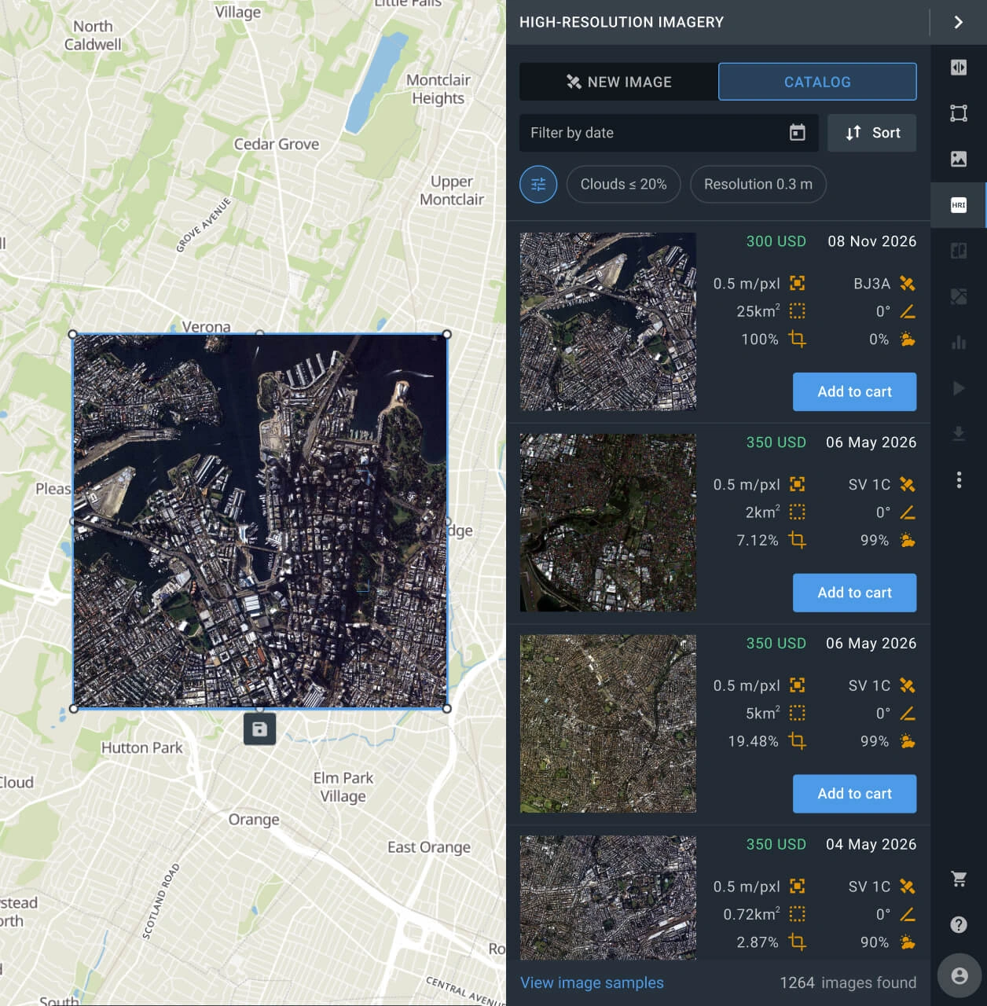
Task: Add the 300 USD 08 Nov 2026 image to cart
Action: click(x=854, y=391)
